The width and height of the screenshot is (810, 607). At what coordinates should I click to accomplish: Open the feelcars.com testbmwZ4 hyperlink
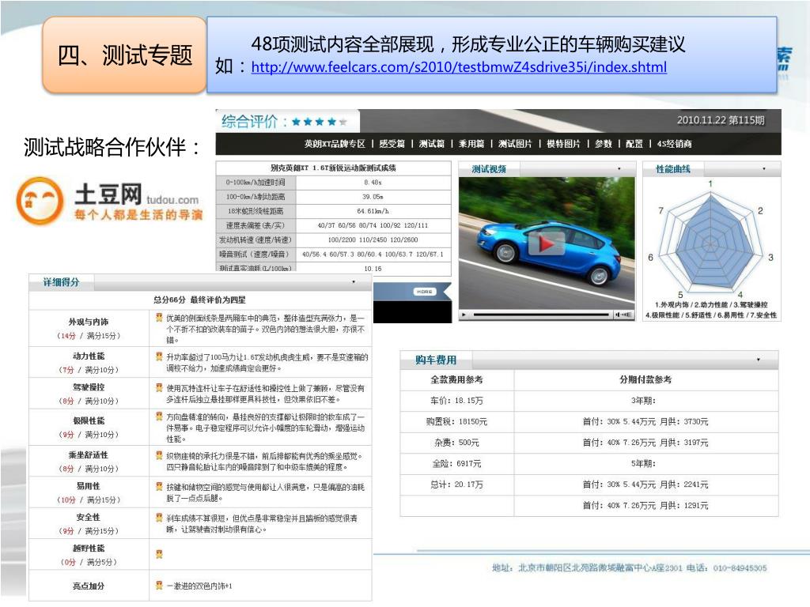(459, 67)
